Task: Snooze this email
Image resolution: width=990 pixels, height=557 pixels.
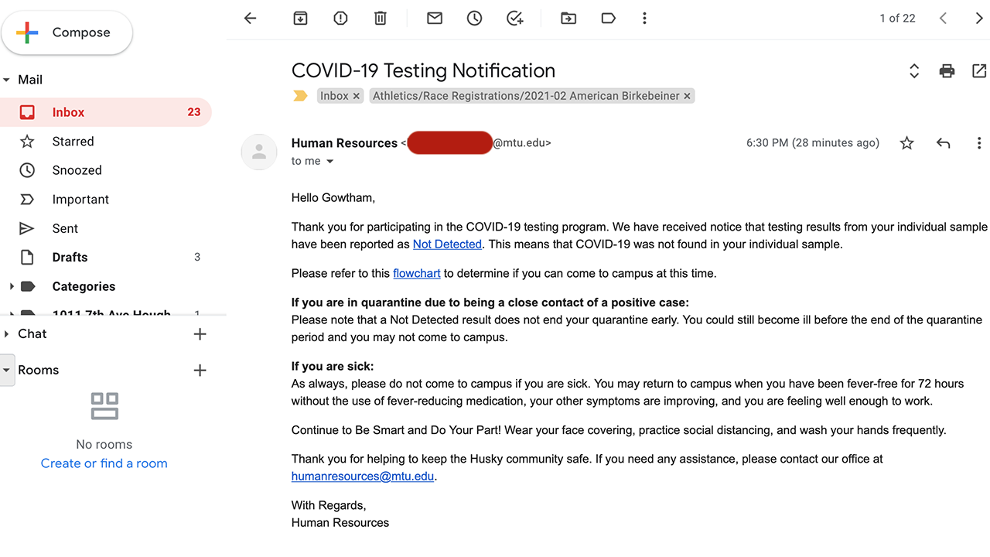Action: tap(475, 19)
